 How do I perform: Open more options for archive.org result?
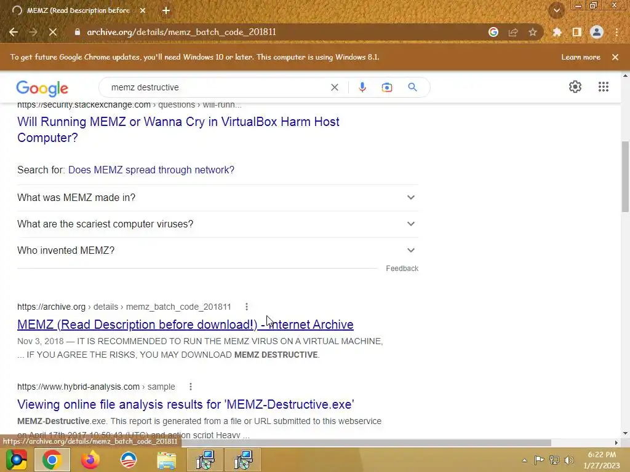pyautogui.click(x=247, y=307)
